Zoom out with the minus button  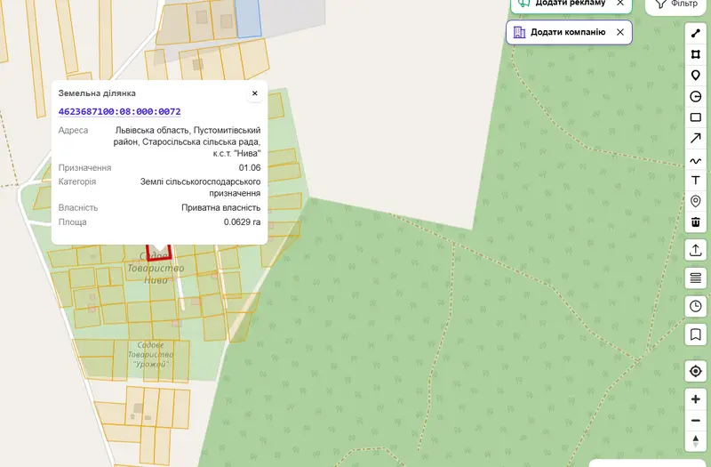pos(695,421)
